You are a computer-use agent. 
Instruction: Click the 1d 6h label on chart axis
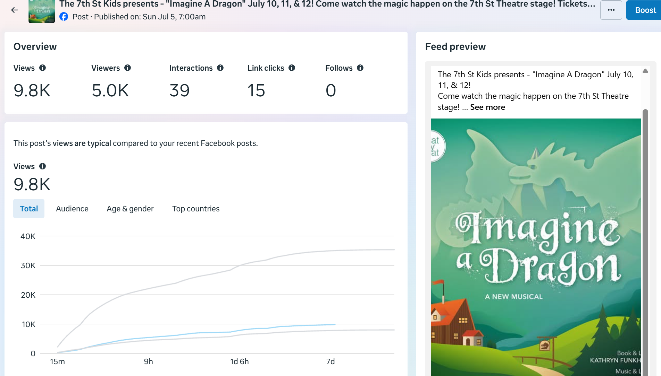(240, 361)
